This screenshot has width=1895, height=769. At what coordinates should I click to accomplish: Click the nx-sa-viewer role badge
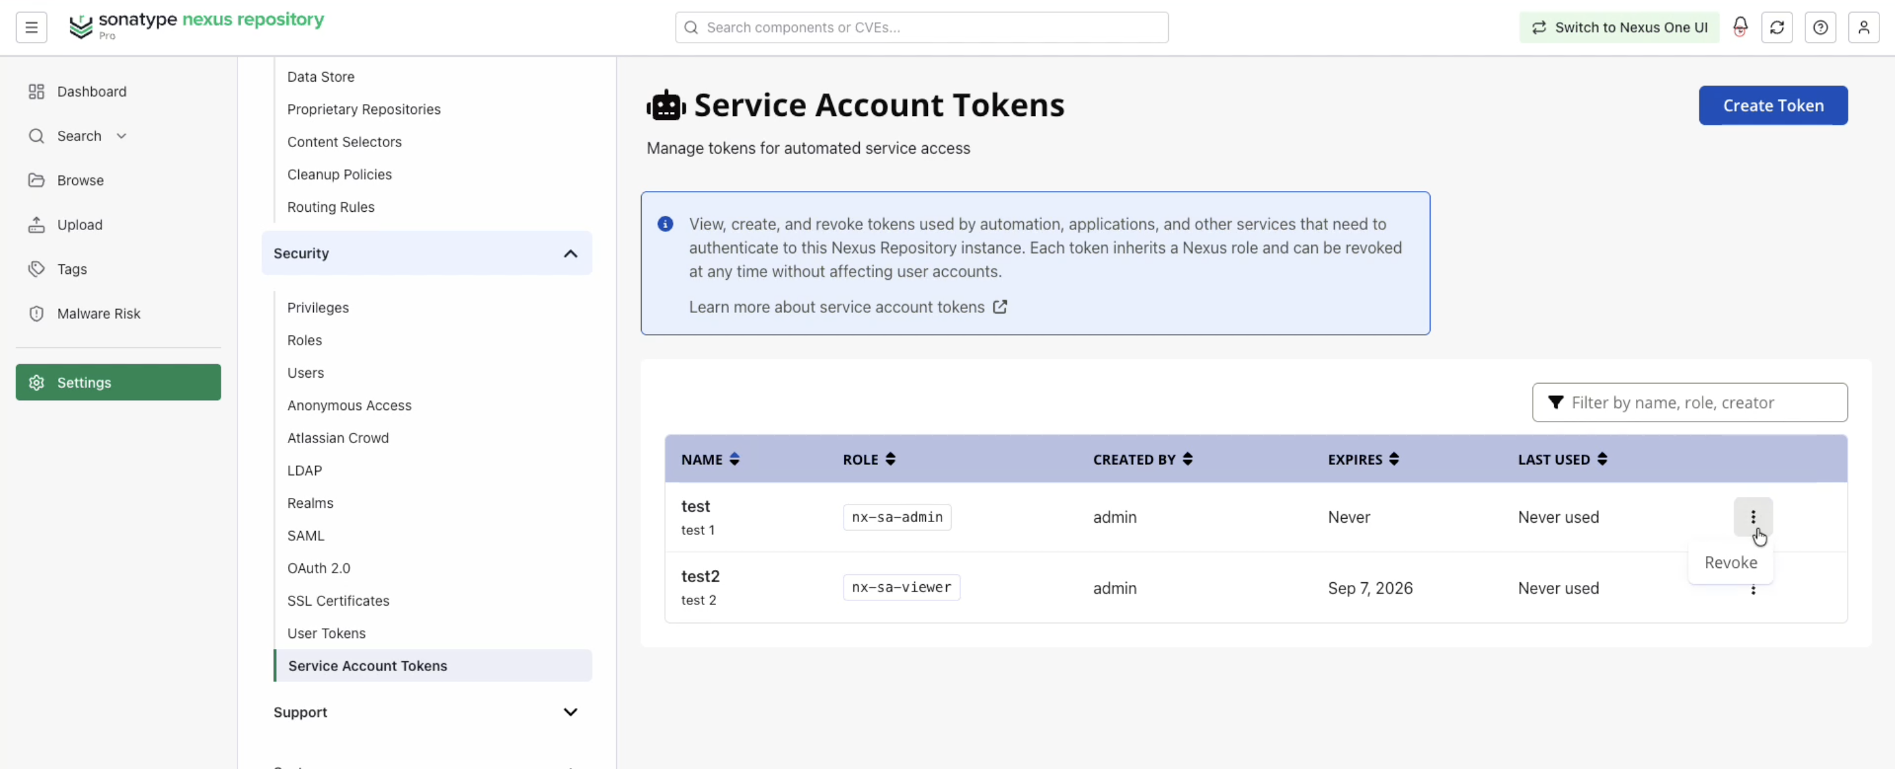coord(901,588)
